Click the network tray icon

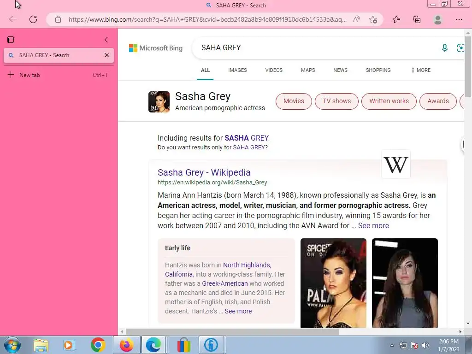pyautogui.click(x=403, y=345)
